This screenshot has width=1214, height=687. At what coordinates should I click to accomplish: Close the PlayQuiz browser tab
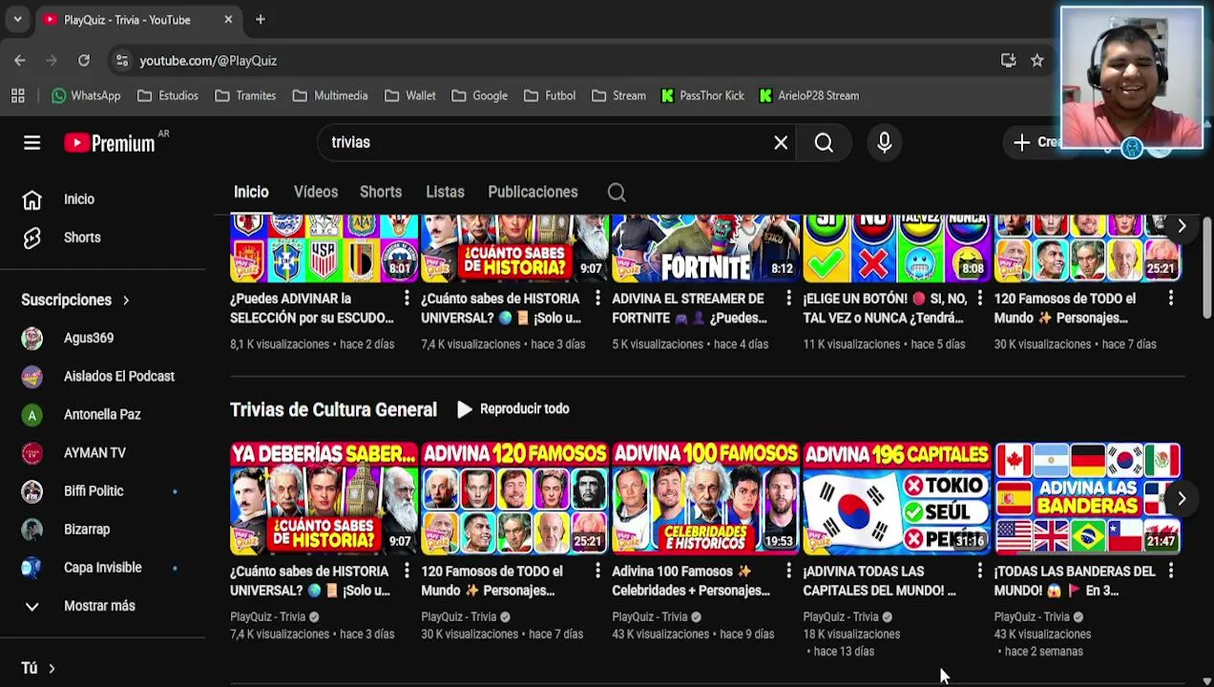click(228, 19)
